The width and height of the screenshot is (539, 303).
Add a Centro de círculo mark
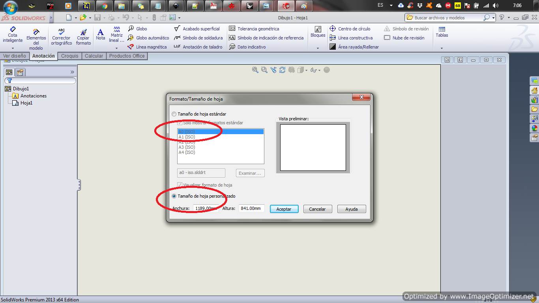tap(350, 29)
